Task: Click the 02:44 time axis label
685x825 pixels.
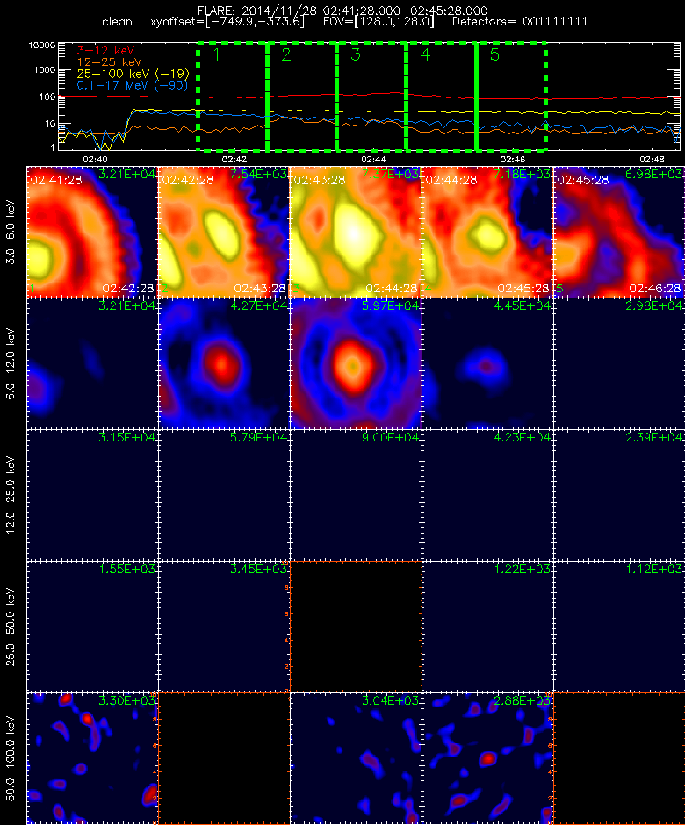Action: [374, 159]
